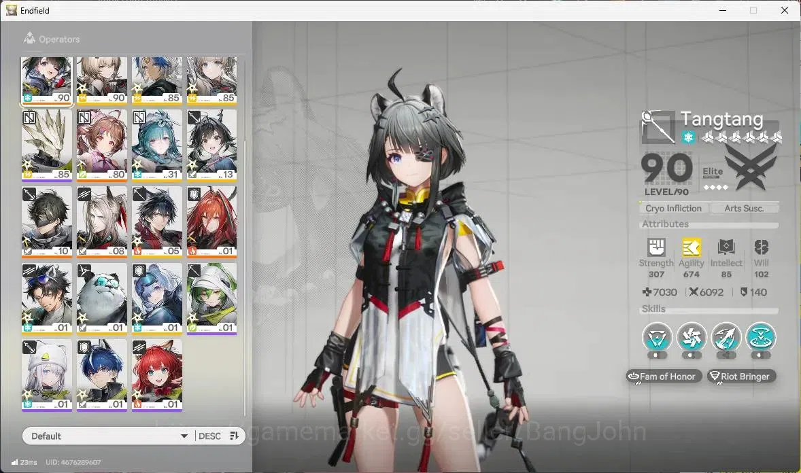Screen dimensions: 801x473
Task: Click the UID 4676289607 text
Action: point(73,462)
